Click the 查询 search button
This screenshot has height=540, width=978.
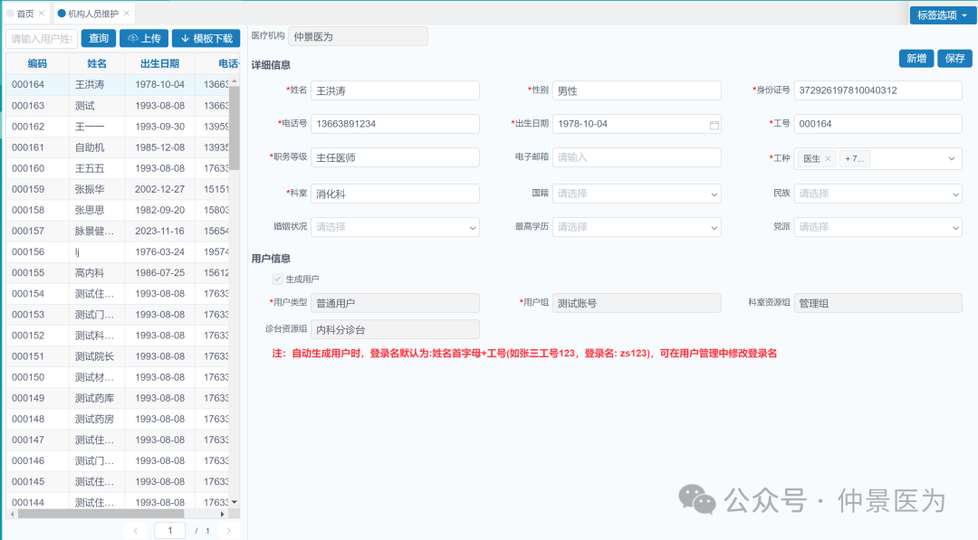(98, 38)
